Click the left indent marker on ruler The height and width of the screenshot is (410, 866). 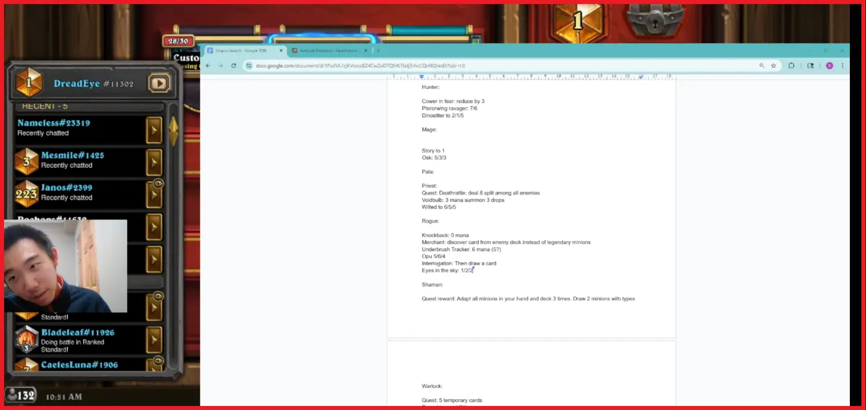(x=422, y=77)
